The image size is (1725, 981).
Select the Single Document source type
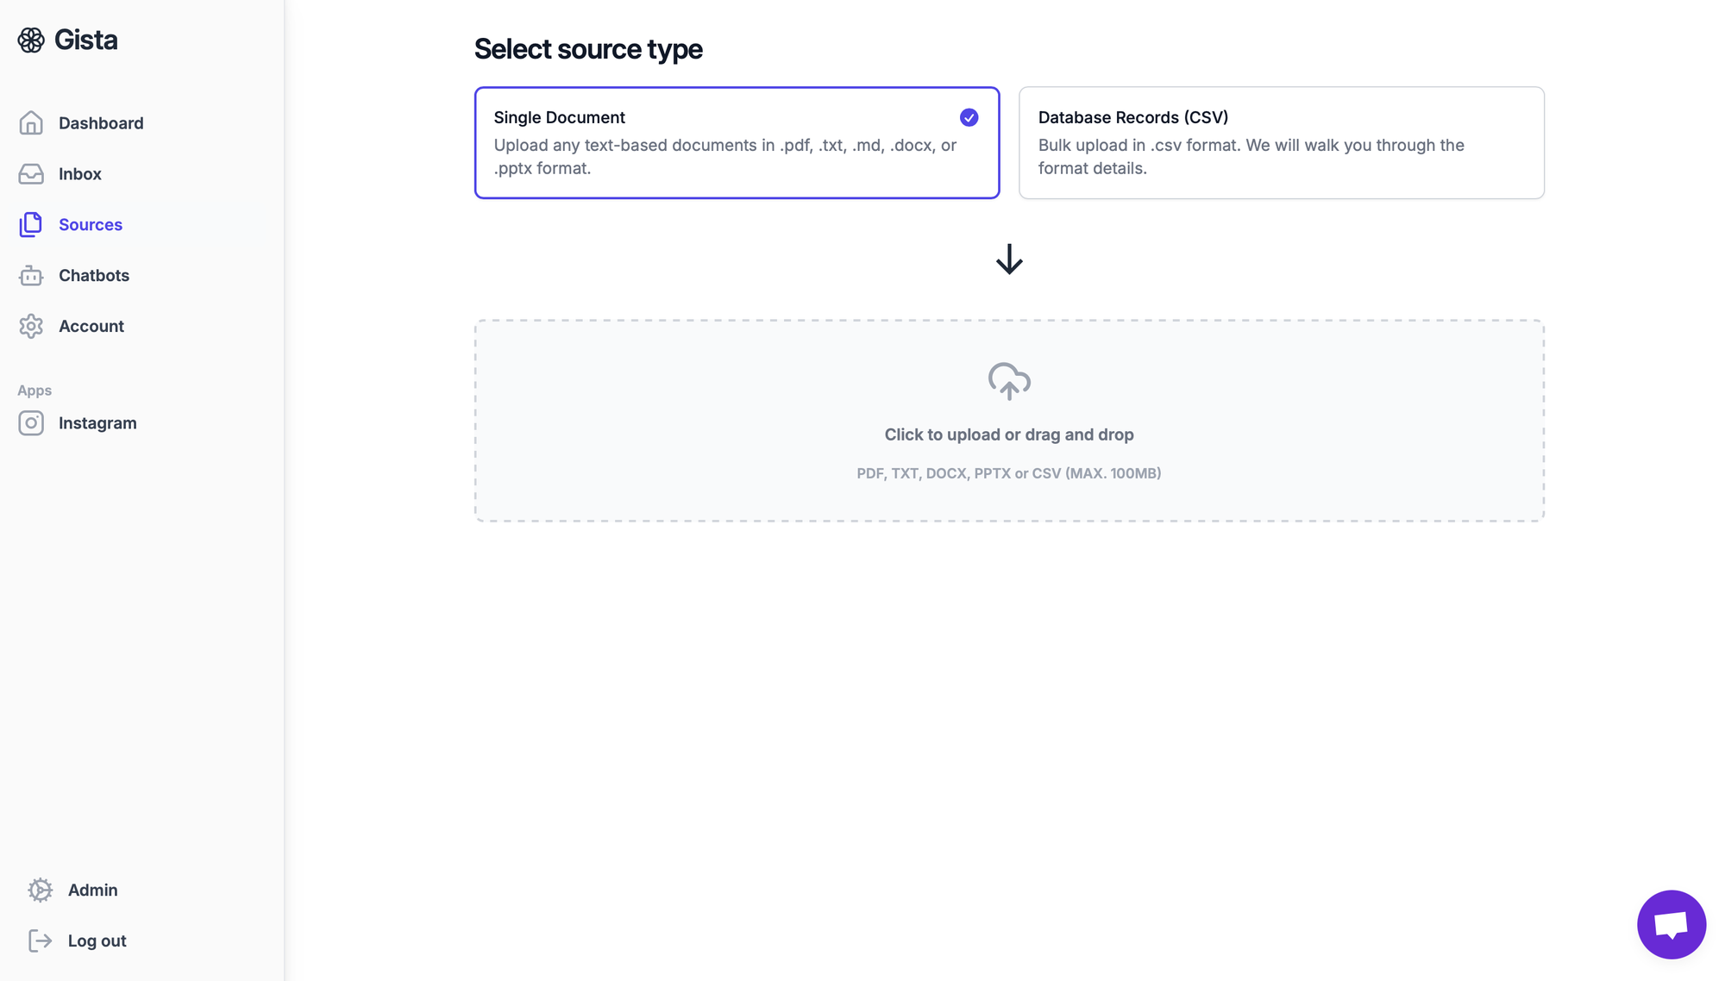736,143
